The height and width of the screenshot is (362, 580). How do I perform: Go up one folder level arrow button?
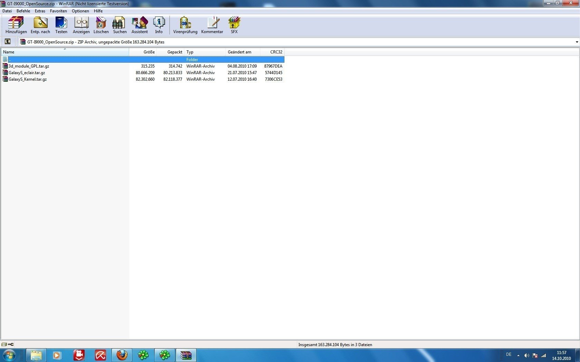point(8,42)
